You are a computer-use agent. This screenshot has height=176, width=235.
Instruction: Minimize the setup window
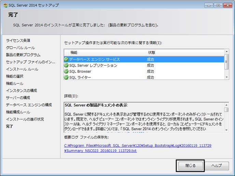[x=209, y=5]
